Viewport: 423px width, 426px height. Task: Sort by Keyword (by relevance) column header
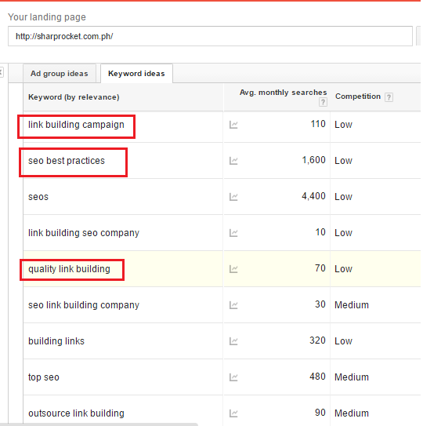[x=74, y=97]
